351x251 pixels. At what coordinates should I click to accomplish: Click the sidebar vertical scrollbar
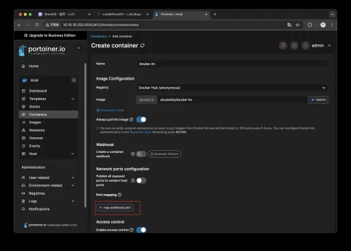pos(85,135)
